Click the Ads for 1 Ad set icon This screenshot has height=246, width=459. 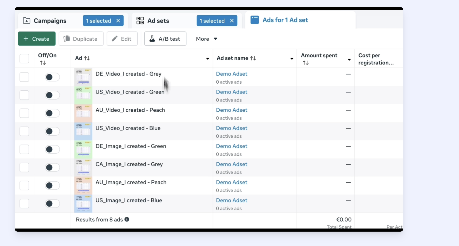pyautogui.click(x=254, y=20)
